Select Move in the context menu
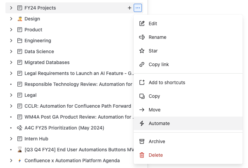248x168 pixels. [154, 110]
